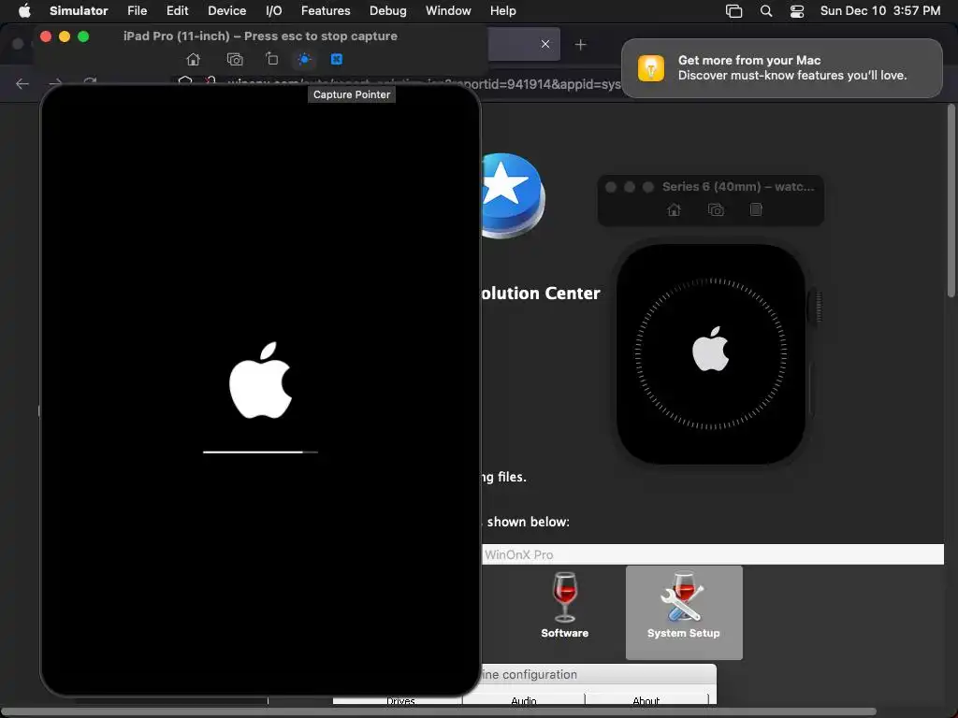Open Spotlight search in menu bar

(x=765, y=10)
